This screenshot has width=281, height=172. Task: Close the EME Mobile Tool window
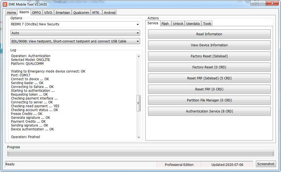[x=272, y=3]
